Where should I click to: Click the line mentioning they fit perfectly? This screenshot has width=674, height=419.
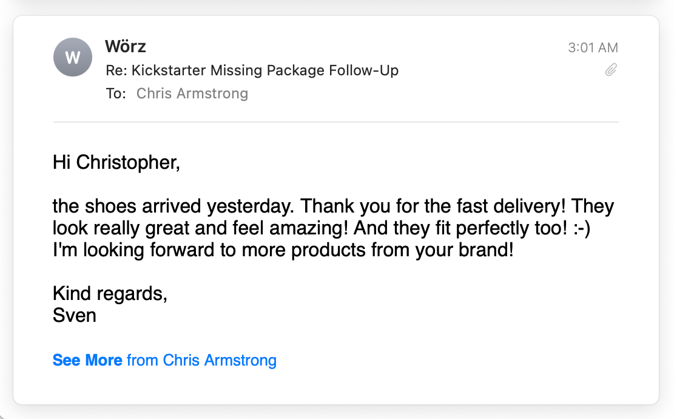[x=321, y=228]
